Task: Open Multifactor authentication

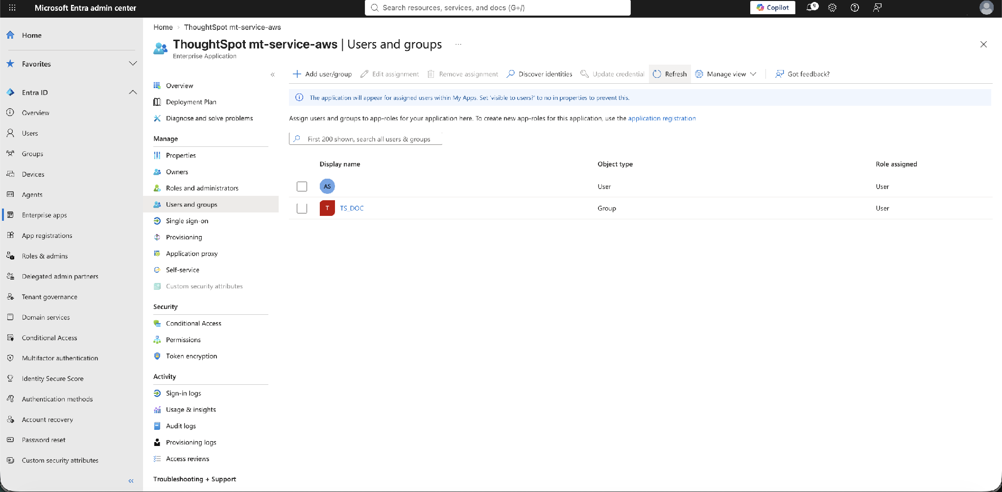Action: pos(60,358)
